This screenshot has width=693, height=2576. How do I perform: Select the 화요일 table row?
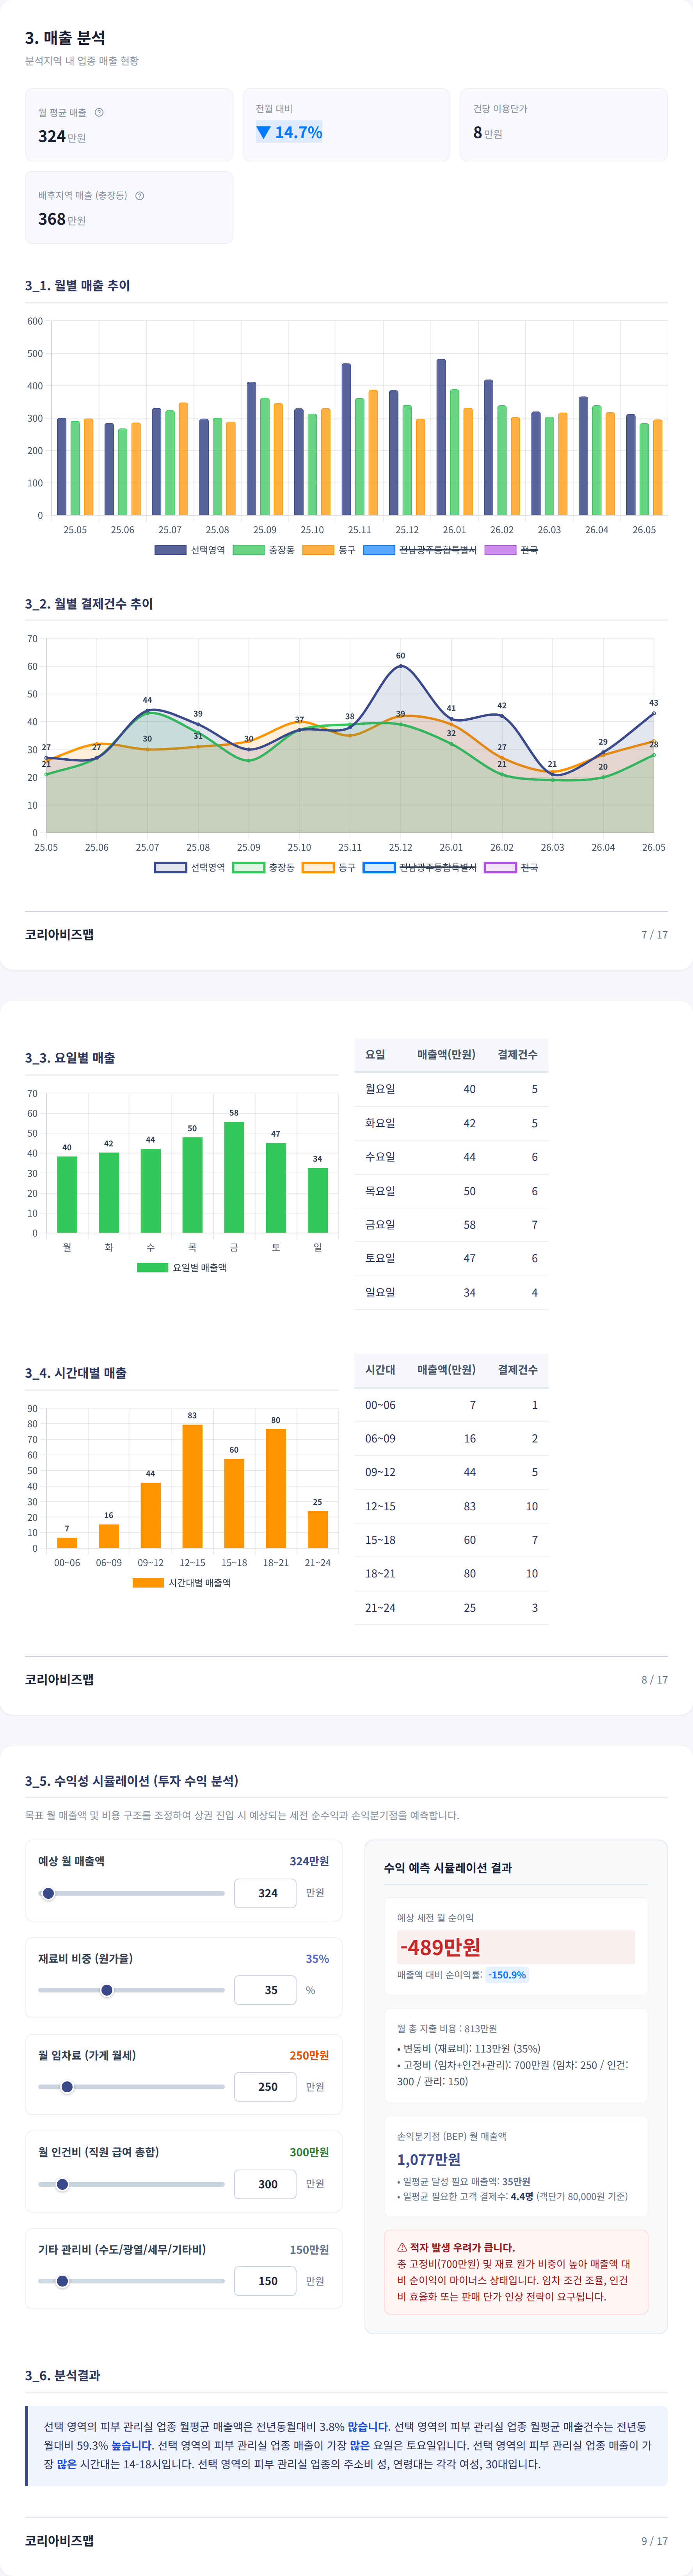pyautogui.click(x=451, y=1123)
